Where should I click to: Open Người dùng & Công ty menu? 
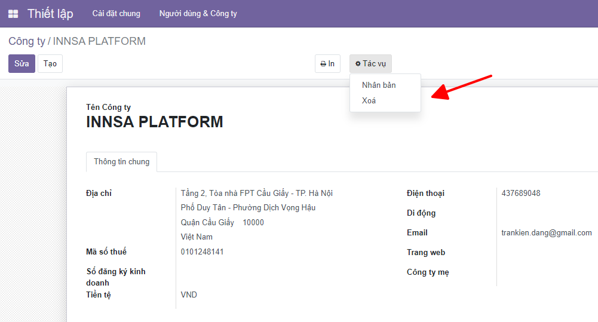click(x=198, y=13)
